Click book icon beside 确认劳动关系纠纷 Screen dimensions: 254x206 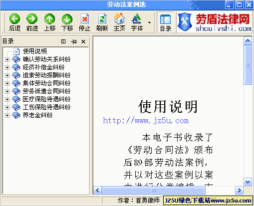(16, 59)
